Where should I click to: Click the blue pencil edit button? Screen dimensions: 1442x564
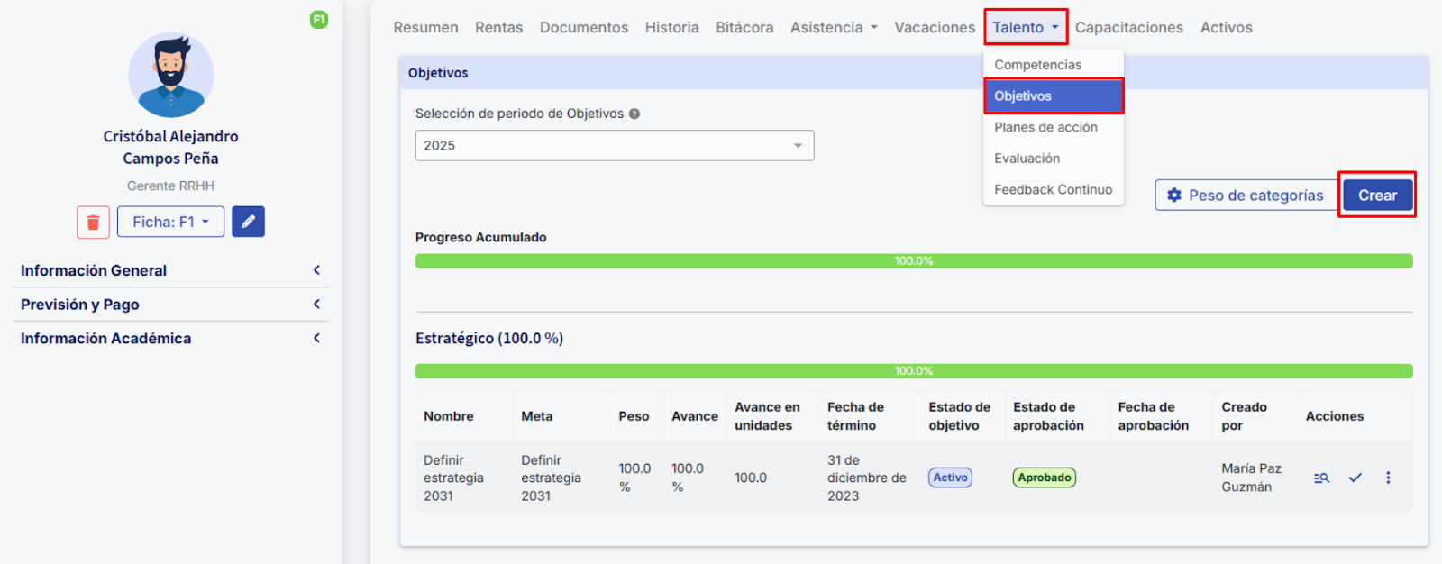coord(248,222)
